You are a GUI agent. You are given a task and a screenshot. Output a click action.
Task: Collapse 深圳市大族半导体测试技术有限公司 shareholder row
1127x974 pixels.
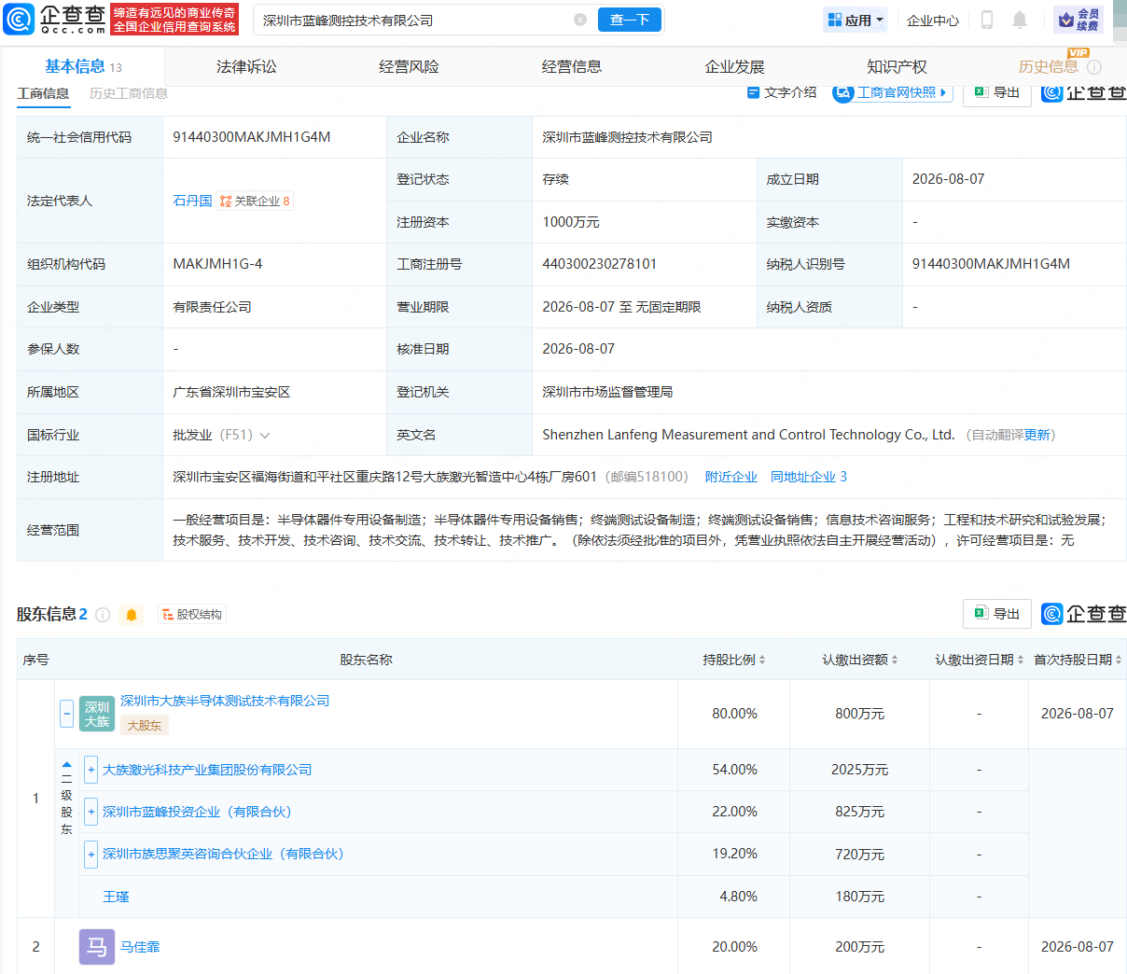click(x=66, y=714)
